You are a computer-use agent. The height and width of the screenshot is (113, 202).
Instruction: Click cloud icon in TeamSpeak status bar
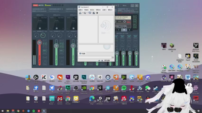tap(99, 61)
